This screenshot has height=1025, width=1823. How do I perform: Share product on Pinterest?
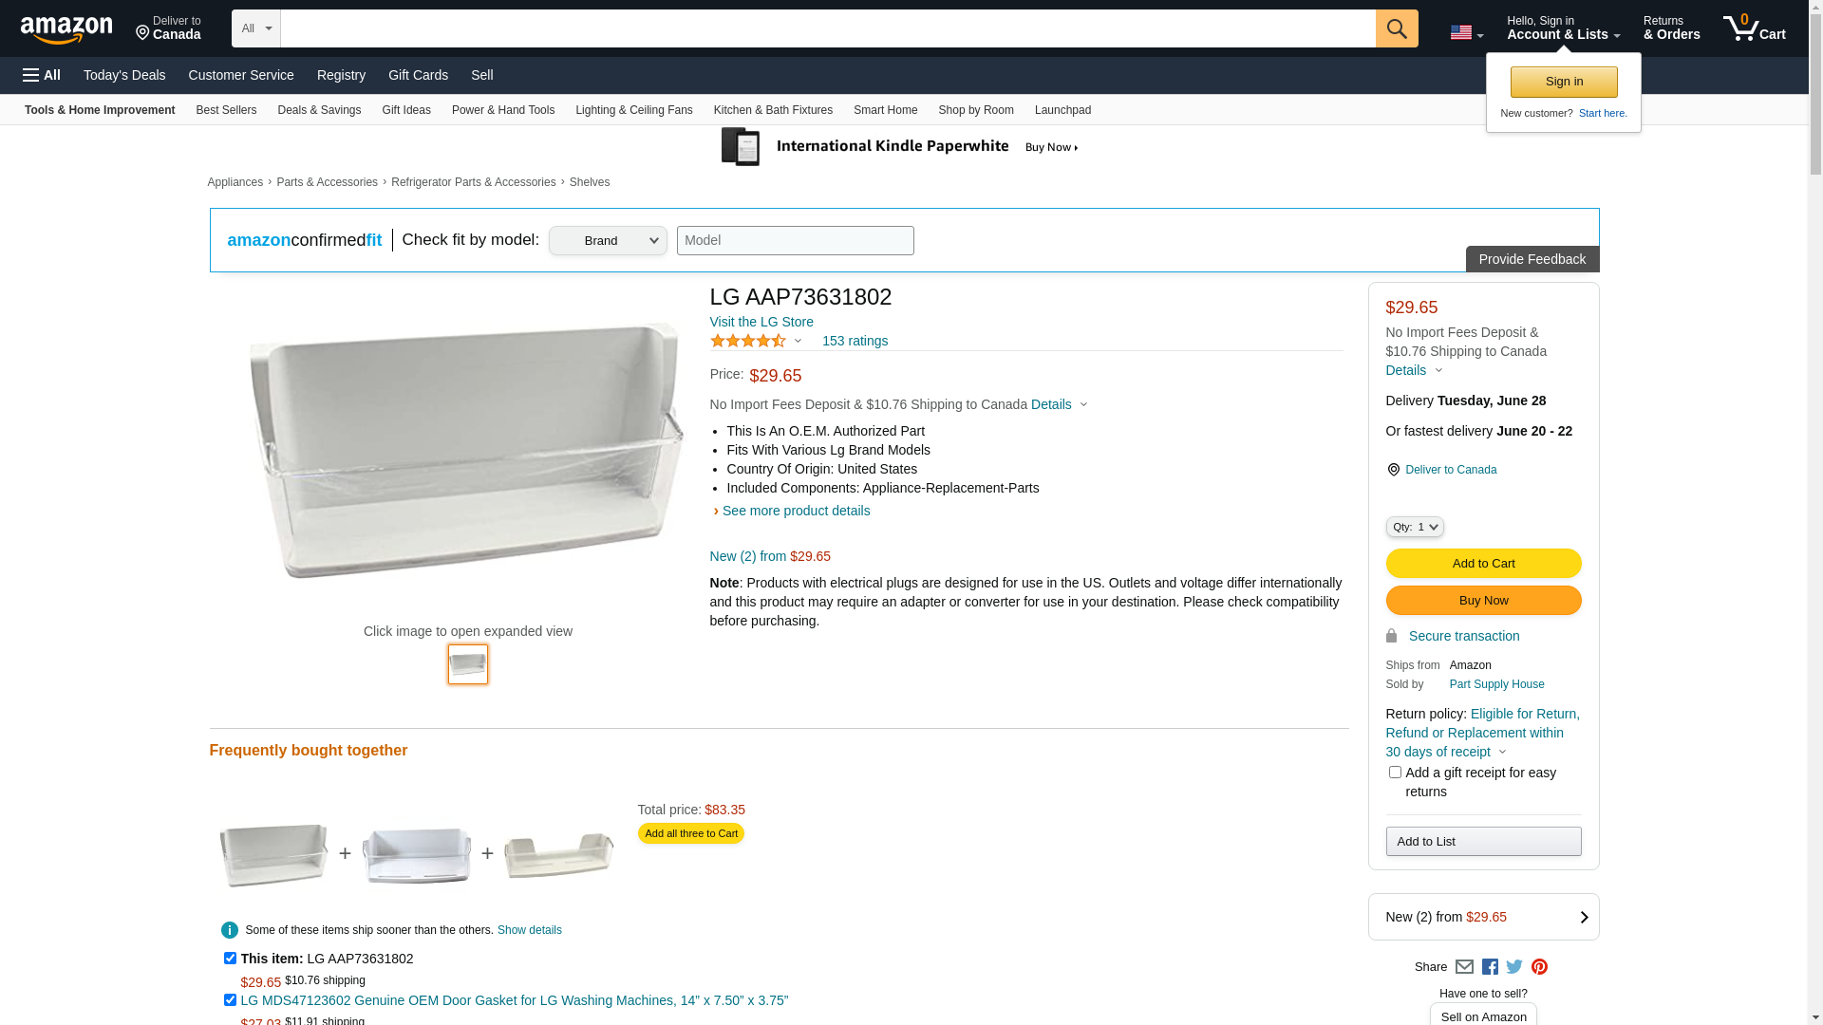pyautogui.click(x=1539, y=967)
